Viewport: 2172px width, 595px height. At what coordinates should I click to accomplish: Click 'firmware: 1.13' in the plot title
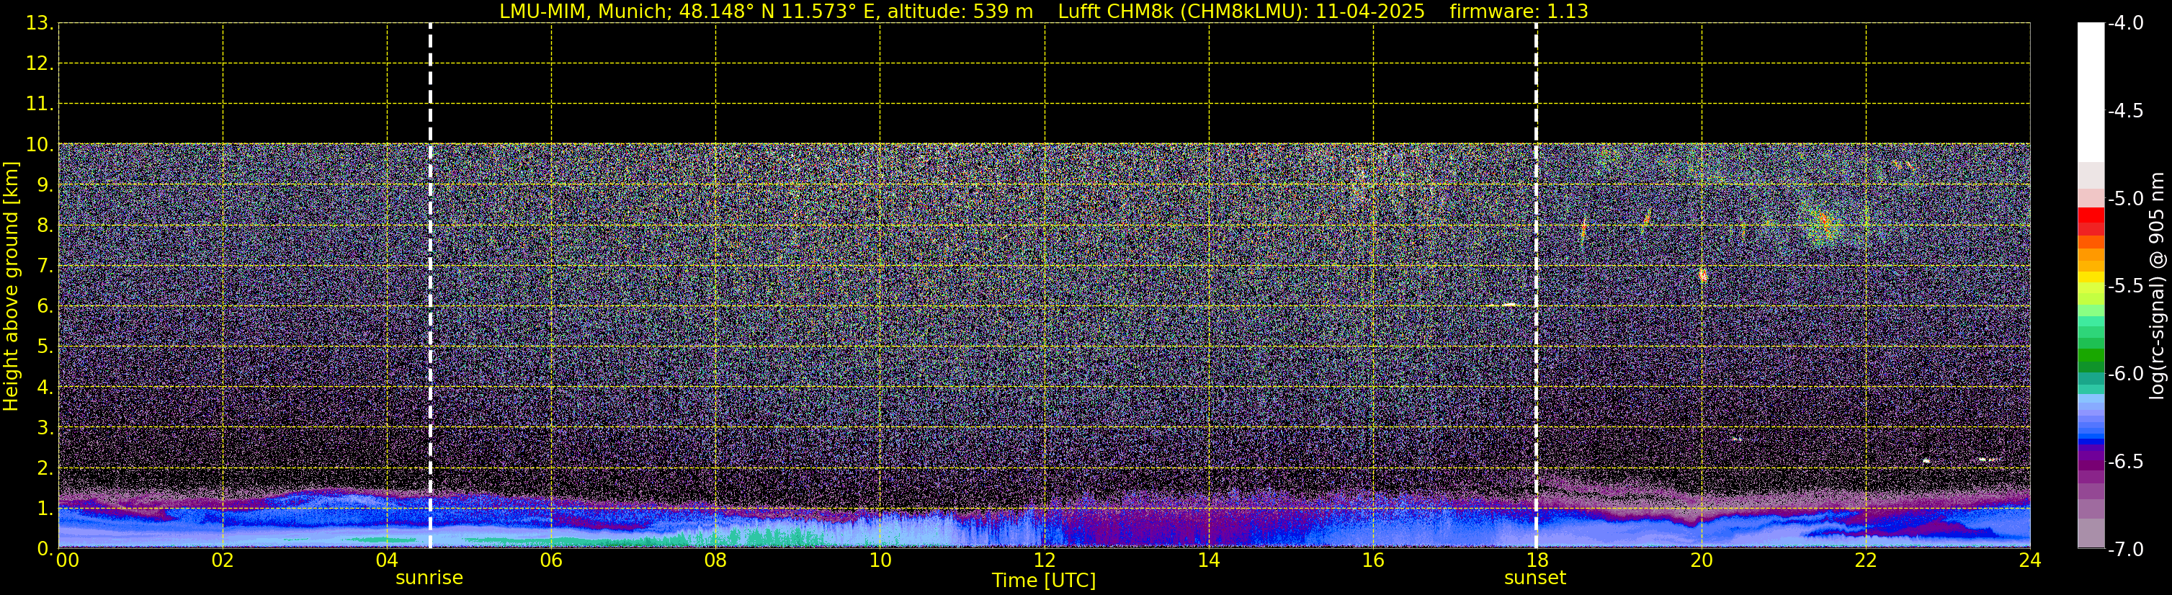pos(1519,12)
